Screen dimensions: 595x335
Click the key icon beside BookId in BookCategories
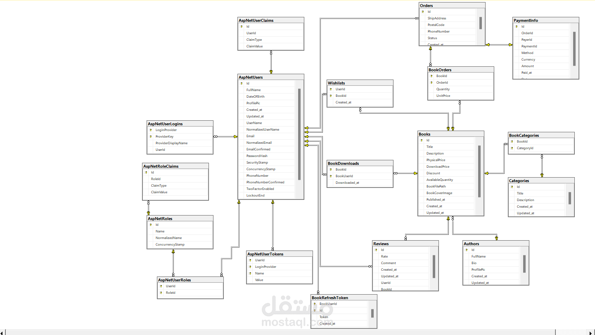(x=512, y=141)
